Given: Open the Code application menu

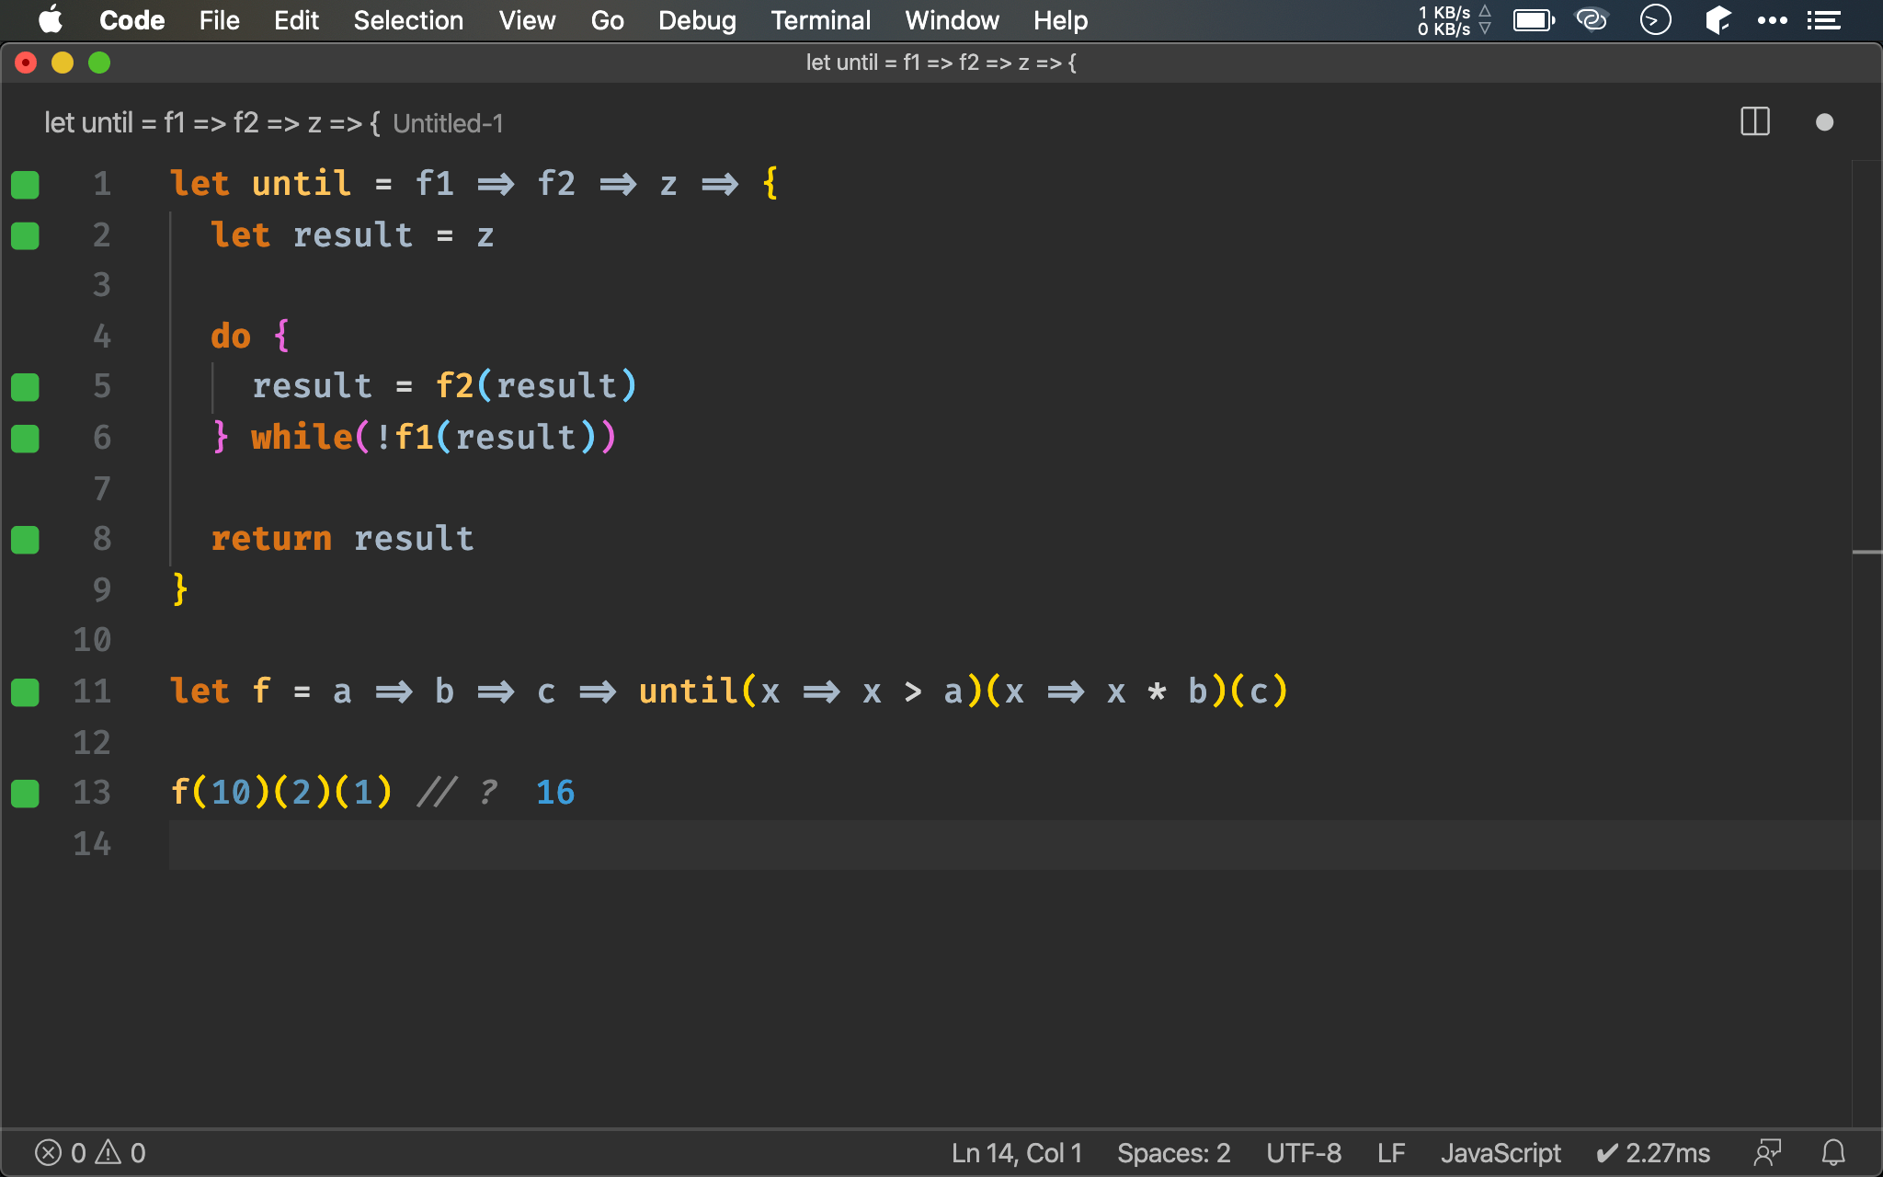Looking at the screenshot, I should coord(131,20).
